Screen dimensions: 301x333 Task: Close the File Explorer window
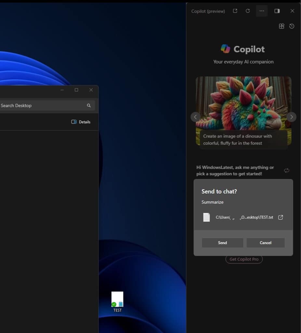(91, 90)
